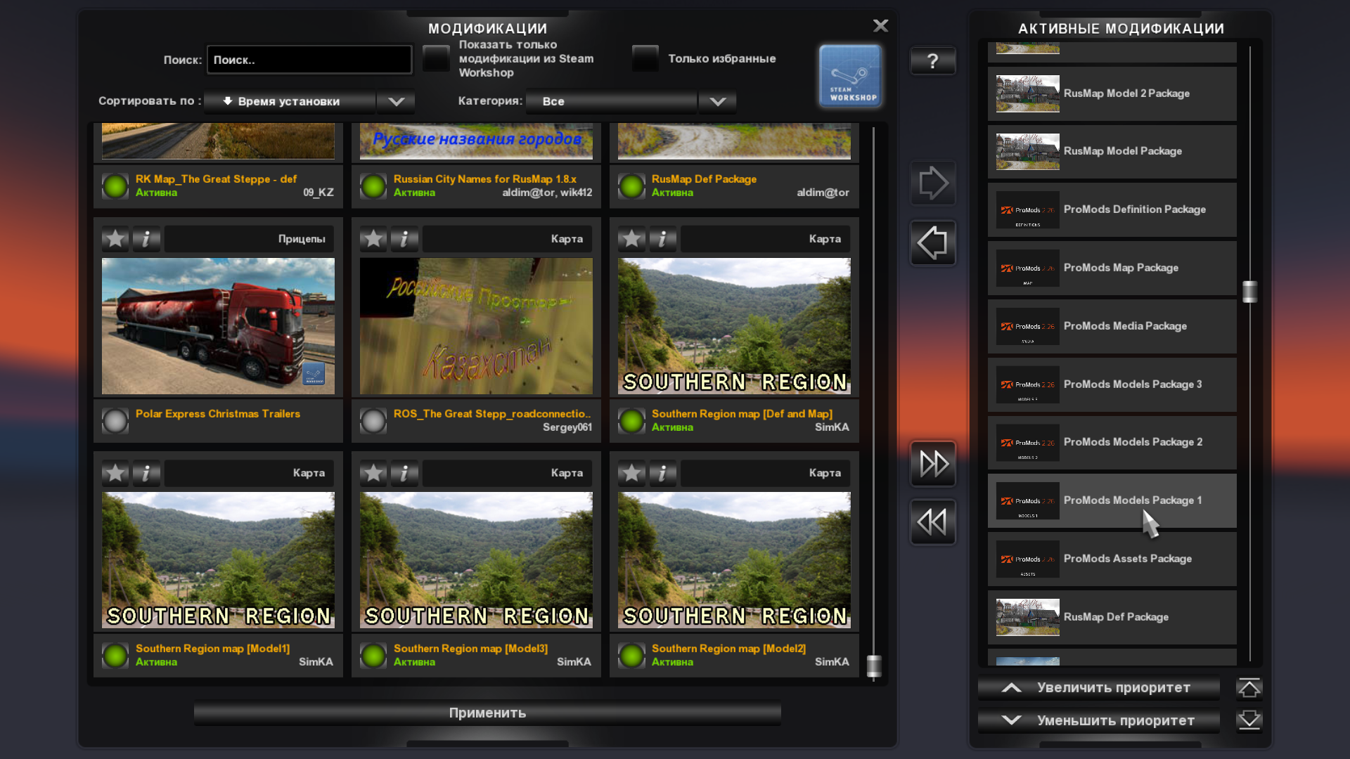Toggle Southern Region map [Model2] indicator

point(631,656)
